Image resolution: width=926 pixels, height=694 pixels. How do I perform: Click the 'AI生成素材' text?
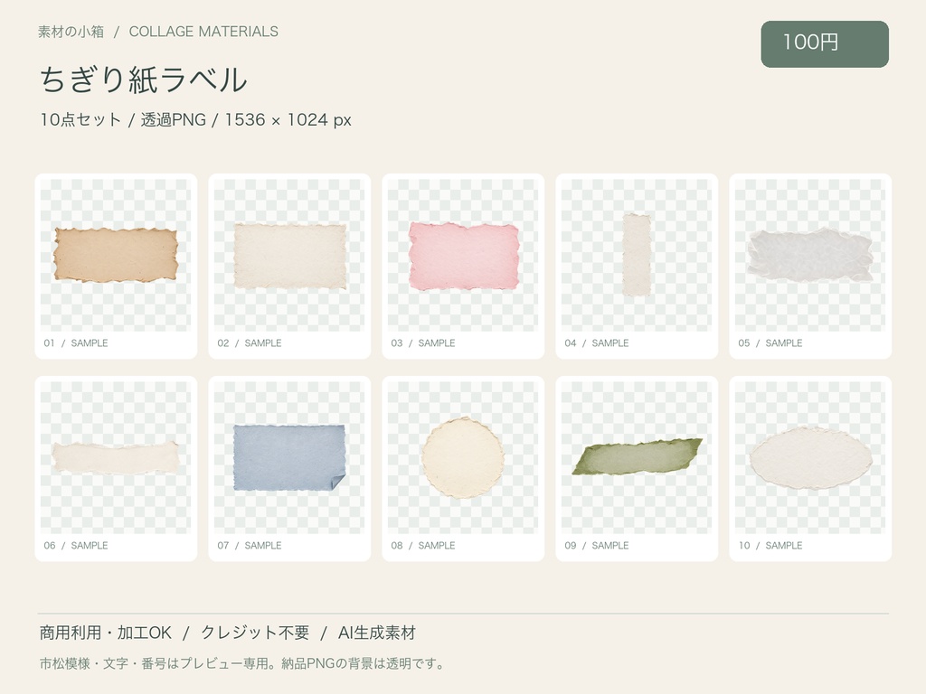click(377, 633)
